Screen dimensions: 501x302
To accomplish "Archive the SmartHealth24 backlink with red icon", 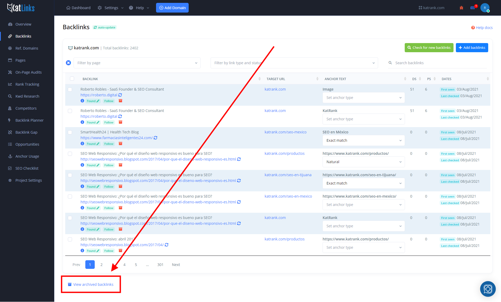I will [121, 144].
